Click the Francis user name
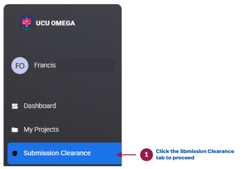Viewport: 248px width, 169px height. [x=45, y=65]
